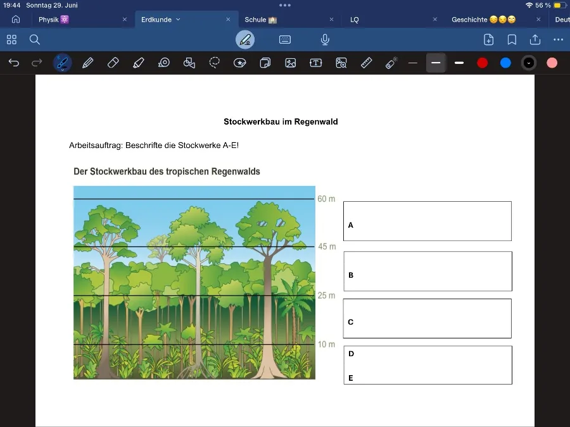570x427 pixels.
Task: Undo the last action
Action: (x=14, y=63)
